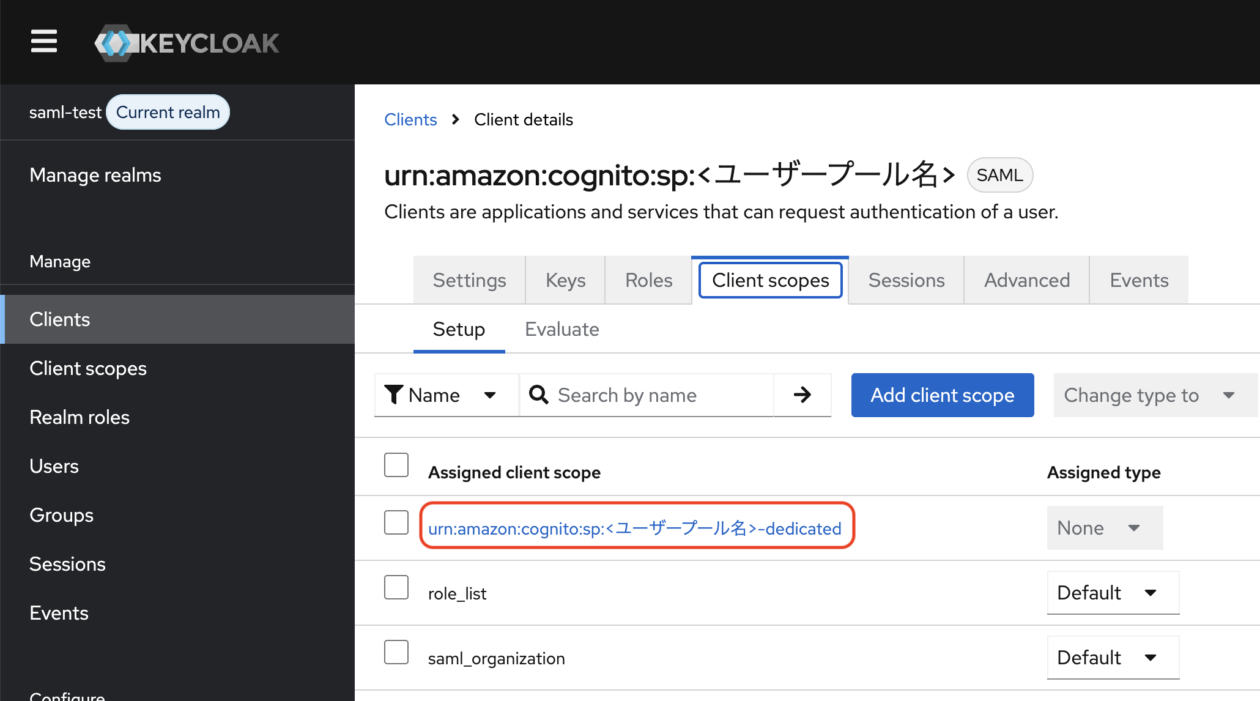Open the None assigned type dropdown
This screenshot has height=701, width=1260.
[1105, 528]
